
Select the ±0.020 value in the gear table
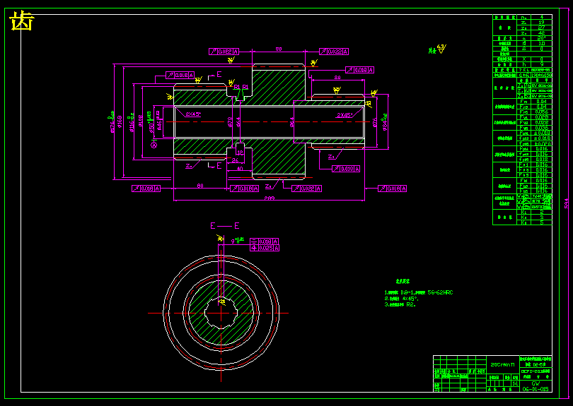point(542,143)
